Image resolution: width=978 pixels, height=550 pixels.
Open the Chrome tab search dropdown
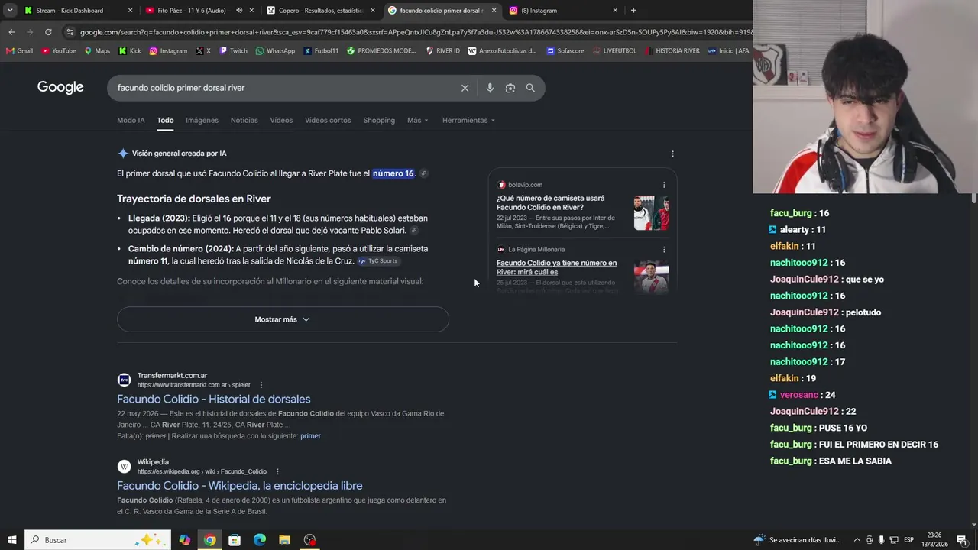click(10, 11)
